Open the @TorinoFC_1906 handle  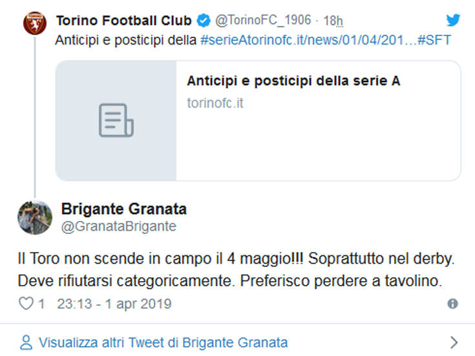pos(262,21)
